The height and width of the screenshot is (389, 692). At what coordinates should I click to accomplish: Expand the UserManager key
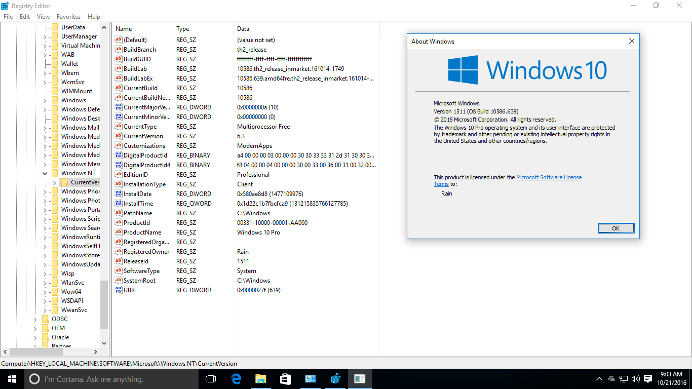pyautogui.click(x=45, y=36)
